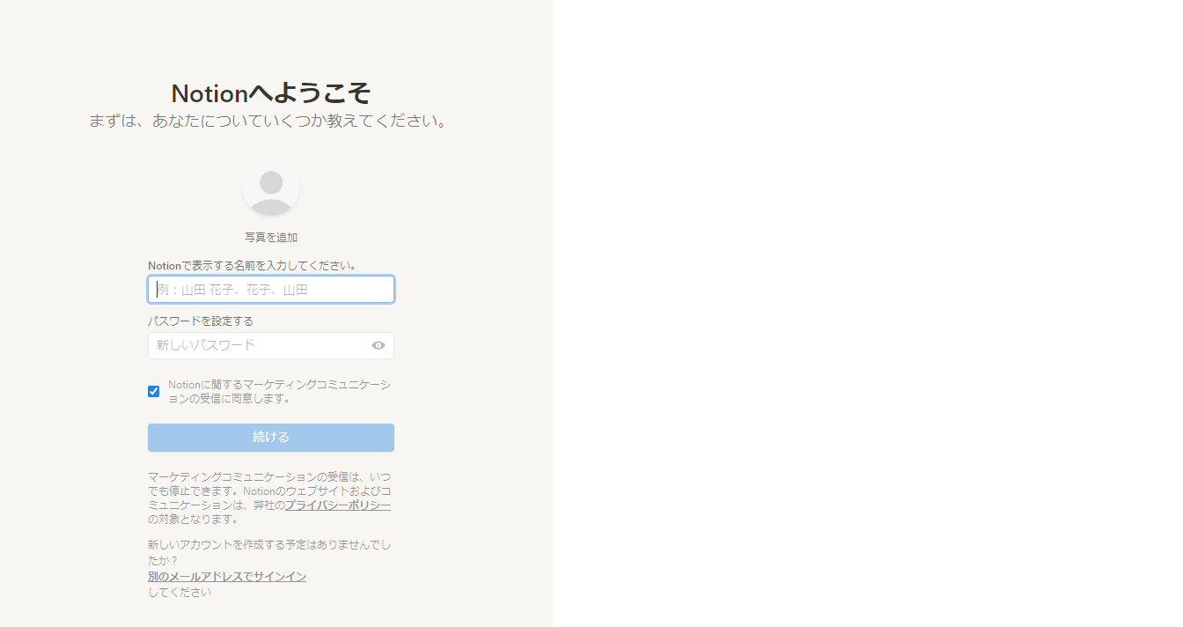
Task: Click the まずは、あなたについて subtitle text
Action: [269, 121]
